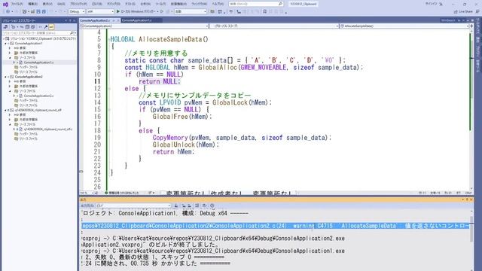Toggle timestamp clock icon in Output toolbar
Image resolution: width=482 pixels, height=271 pixels.
tap(212, 206)
